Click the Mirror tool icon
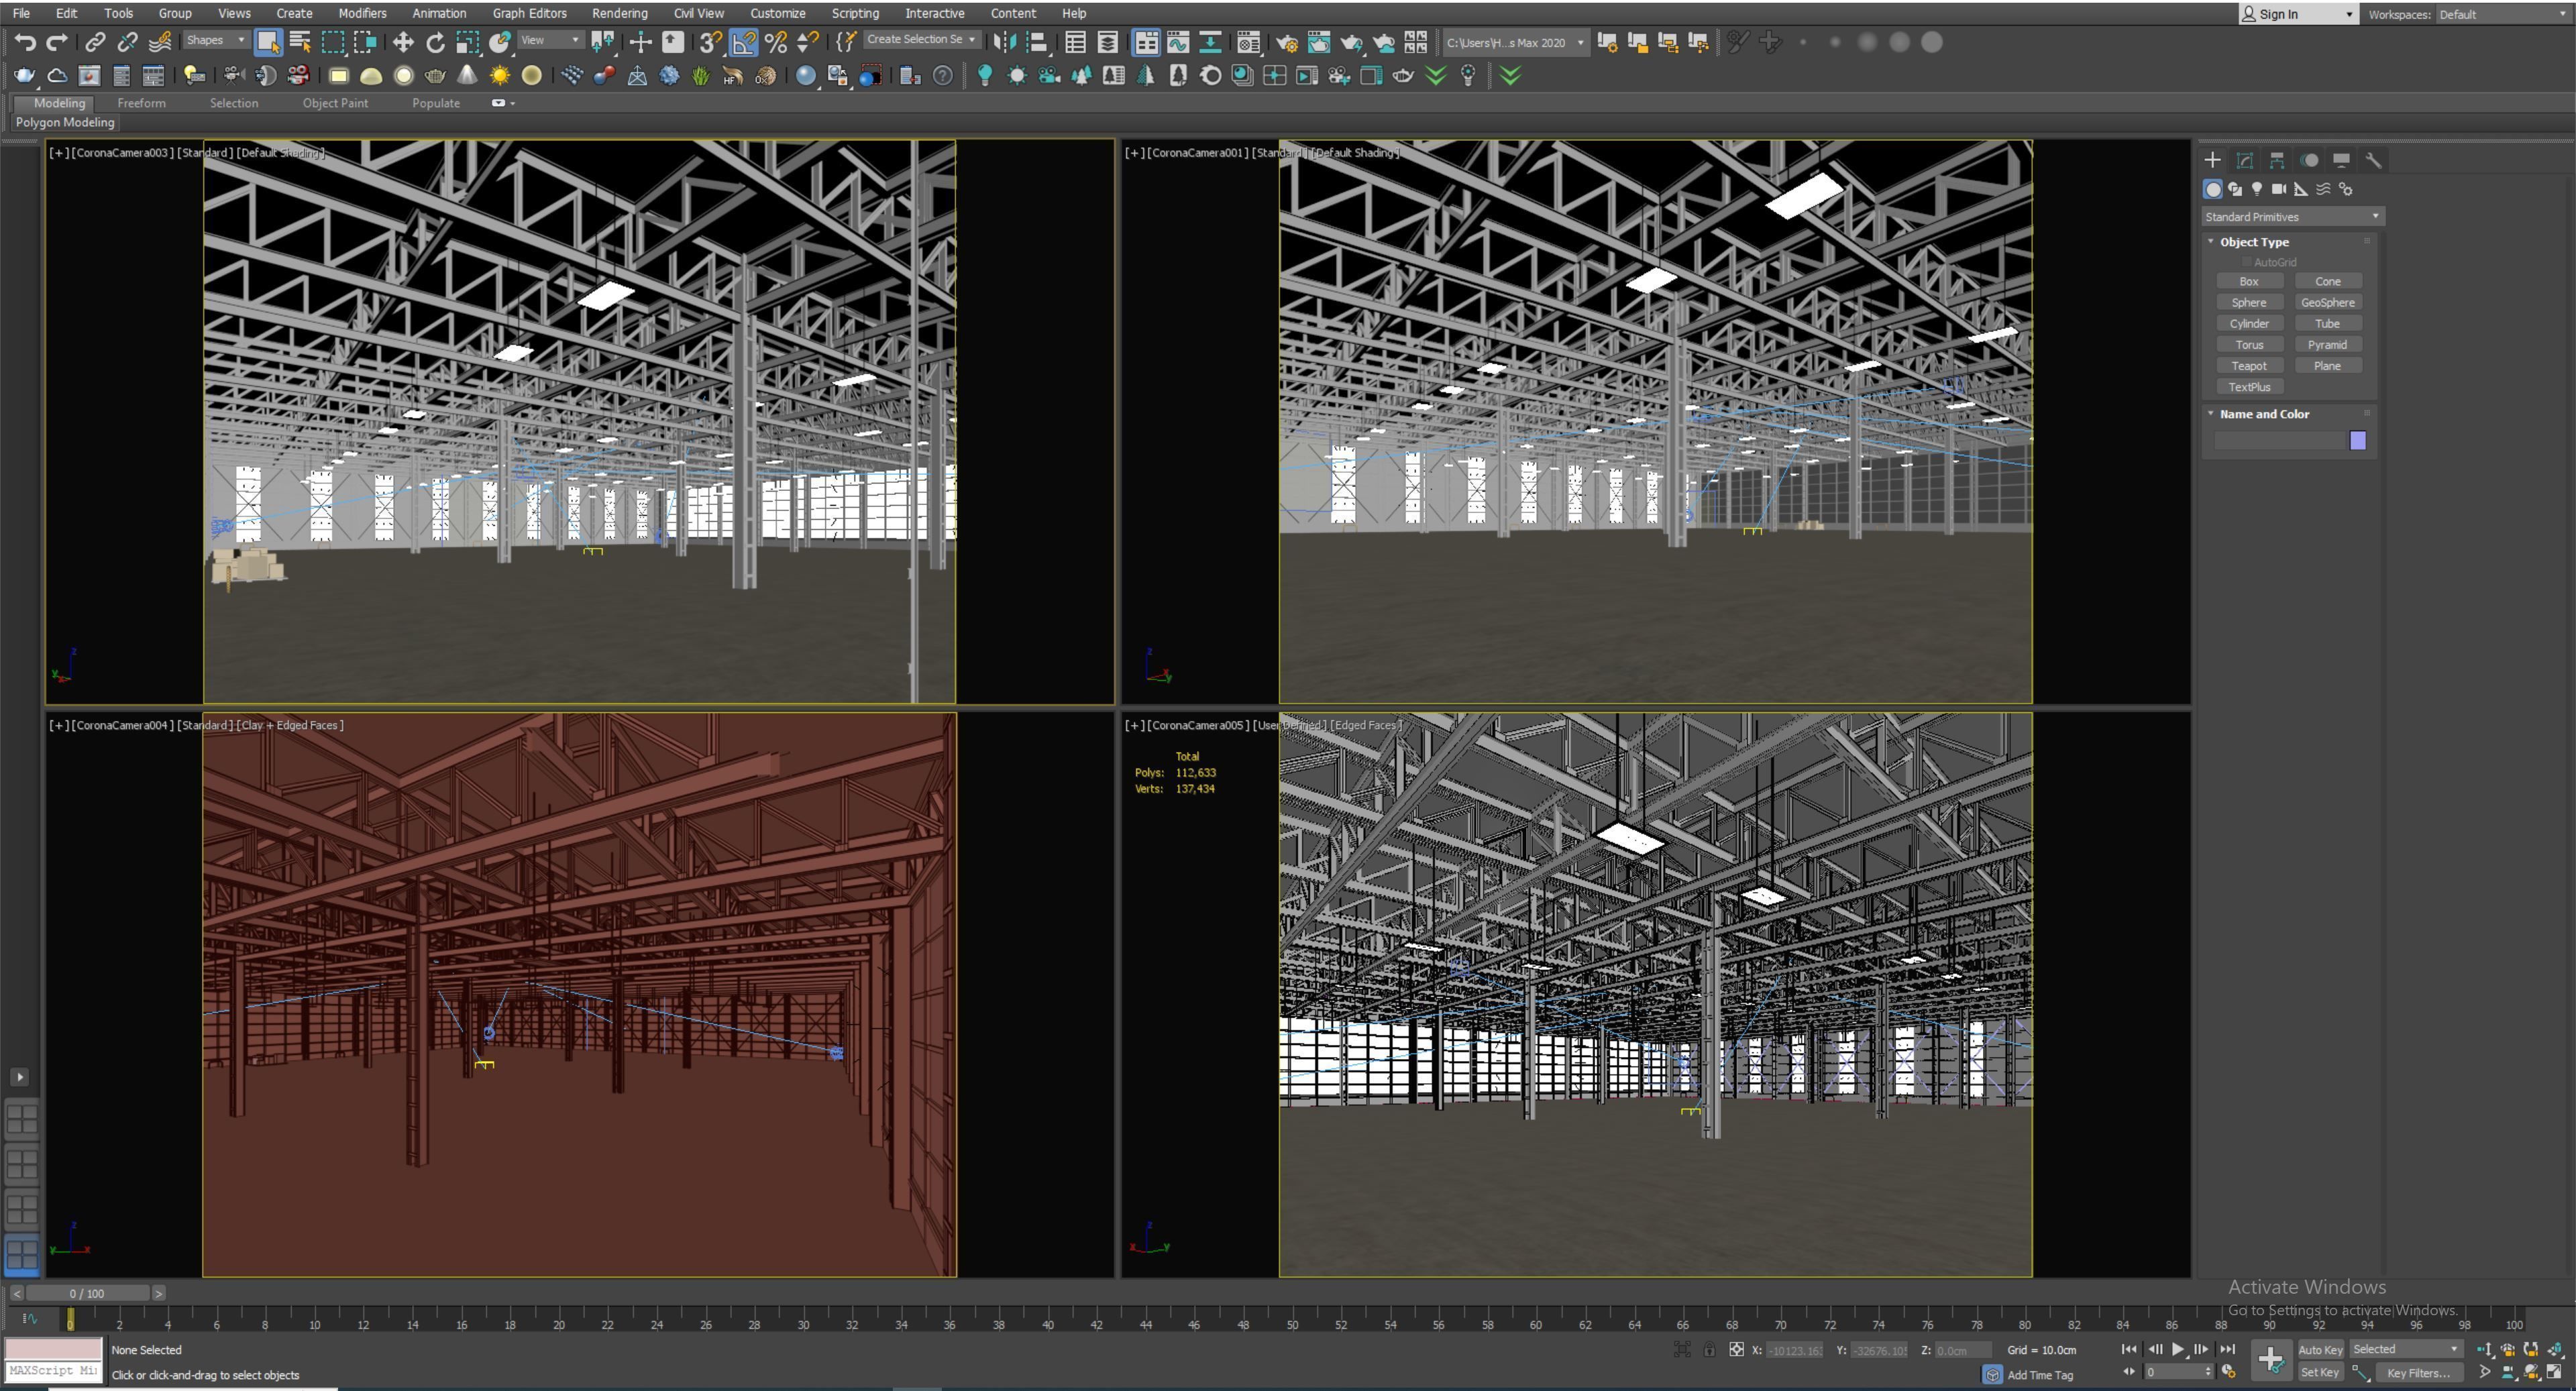The image size is (2576, 1391). pos(1005,42)
